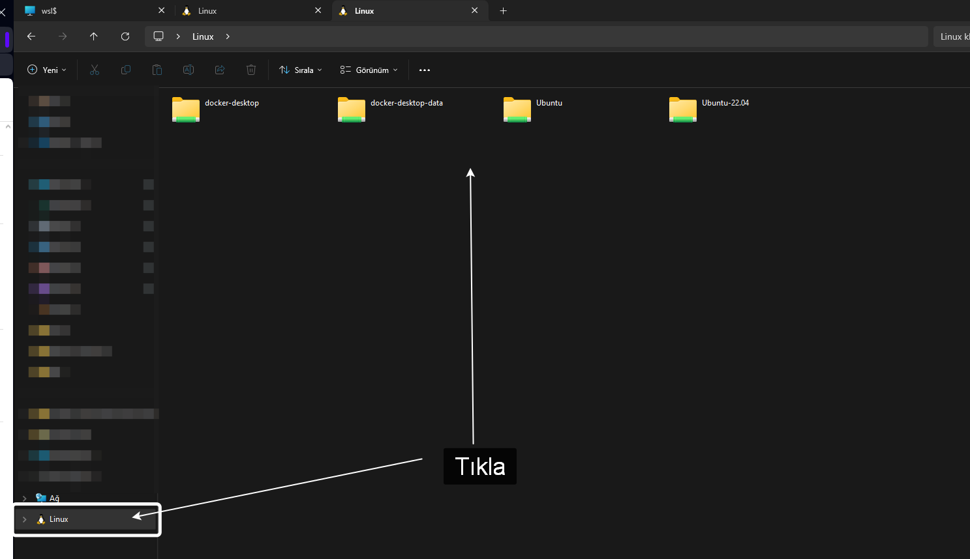Click the Refresh icon in the navigation bar
The image size is (970, 559).
coord(125,36)
